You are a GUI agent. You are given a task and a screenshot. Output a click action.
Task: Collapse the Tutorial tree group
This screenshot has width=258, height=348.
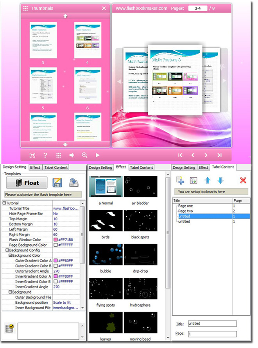tap(4, 203)
